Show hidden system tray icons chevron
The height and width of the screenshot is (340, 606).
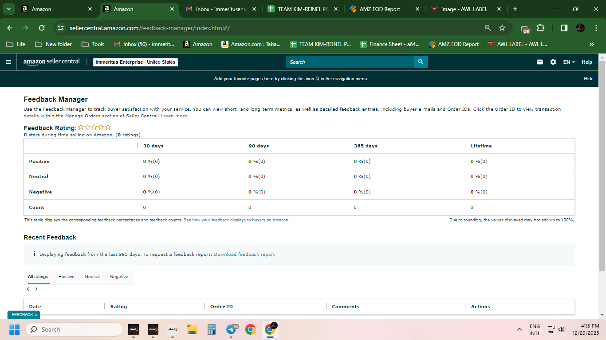coord(519,329)
